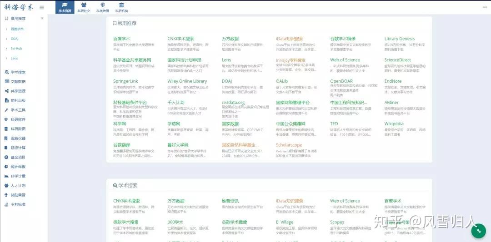Open EI Village link

[x=285, y=222]
